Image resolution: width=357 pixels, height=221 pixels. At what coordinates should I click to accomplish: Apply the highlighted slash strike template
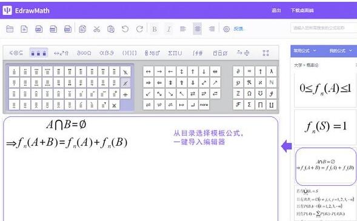(125, 83)
